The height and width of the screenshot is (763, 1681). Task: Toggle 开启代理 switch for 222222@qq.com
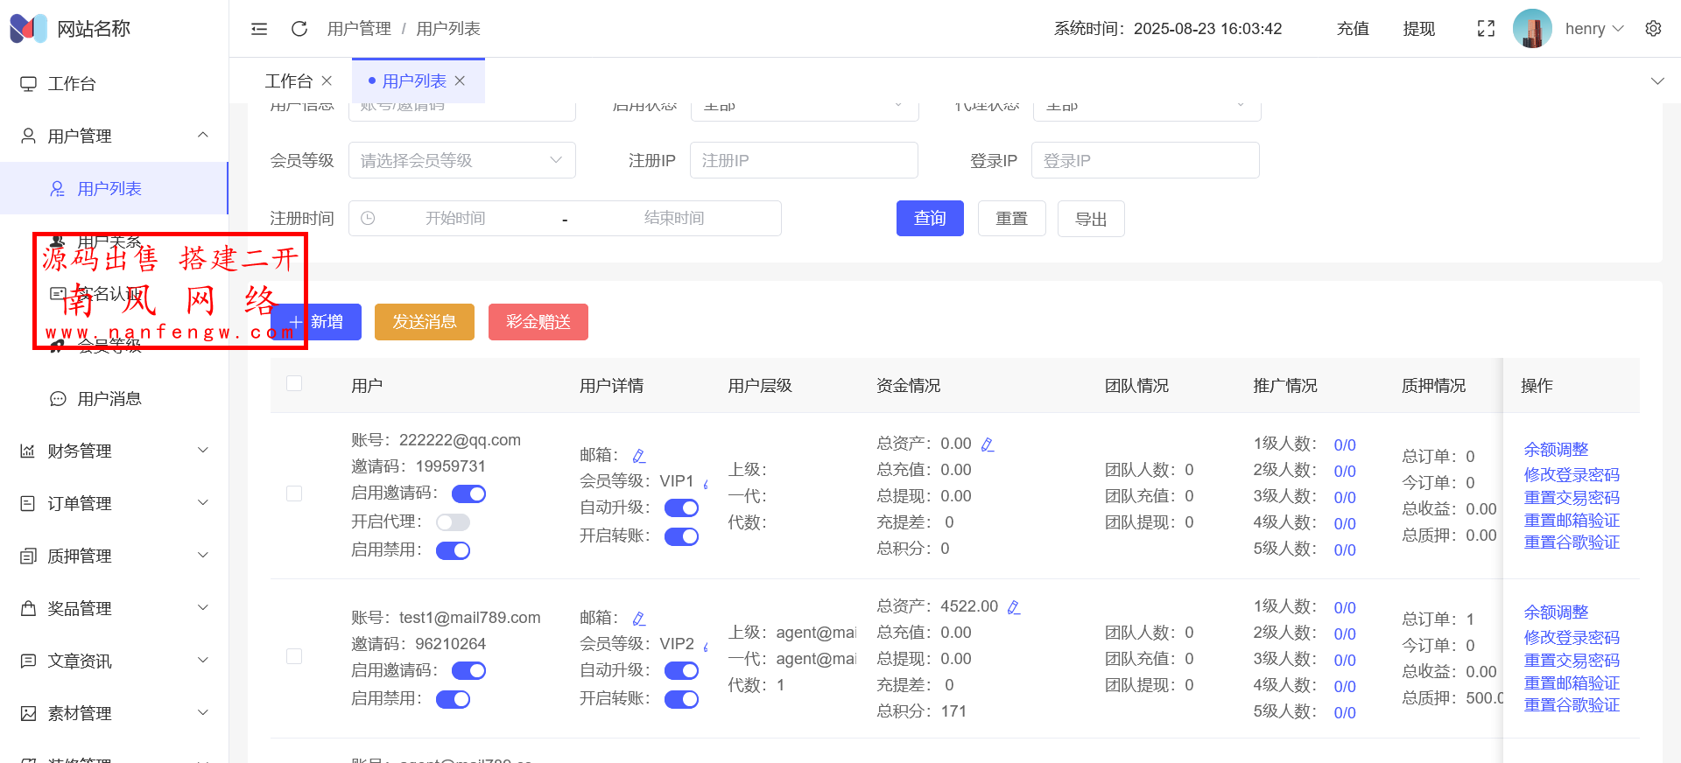[x=454, y=522]
